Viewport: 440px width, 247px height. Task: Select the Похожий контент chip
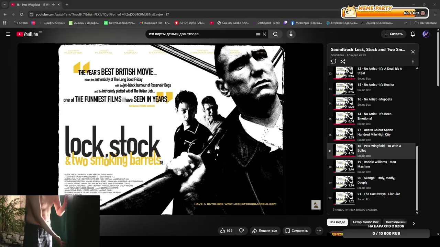point(396,222)
